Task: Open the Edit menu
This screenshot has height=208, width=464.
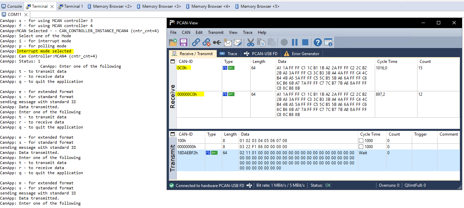Action: (199, 32)
